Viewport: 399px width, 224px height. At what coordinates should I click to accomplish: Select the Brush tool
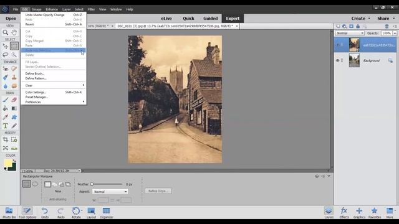point(6,100)
